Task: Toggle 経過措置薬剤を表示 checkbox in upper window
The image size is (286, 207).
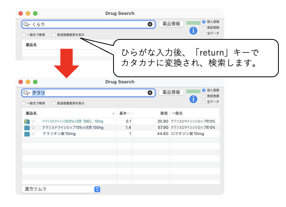Action: [54, 35]
